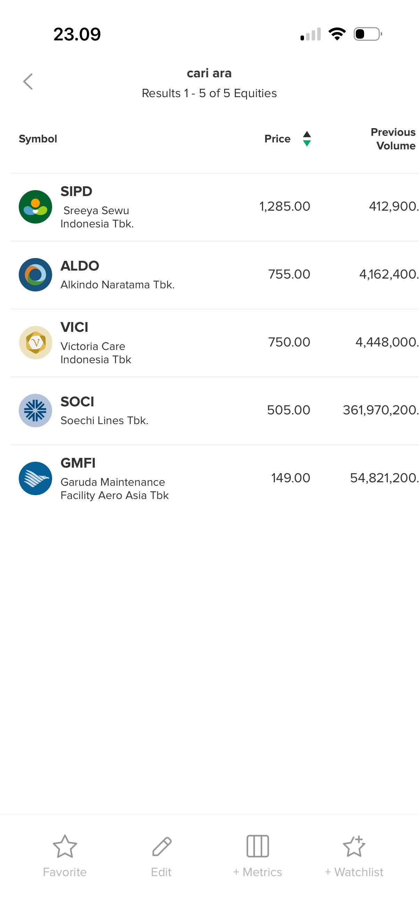419x913 pixels.
Task: Open SIPD Sreeya Sewu Indonesia stock
Action: [x=97, y=211]
